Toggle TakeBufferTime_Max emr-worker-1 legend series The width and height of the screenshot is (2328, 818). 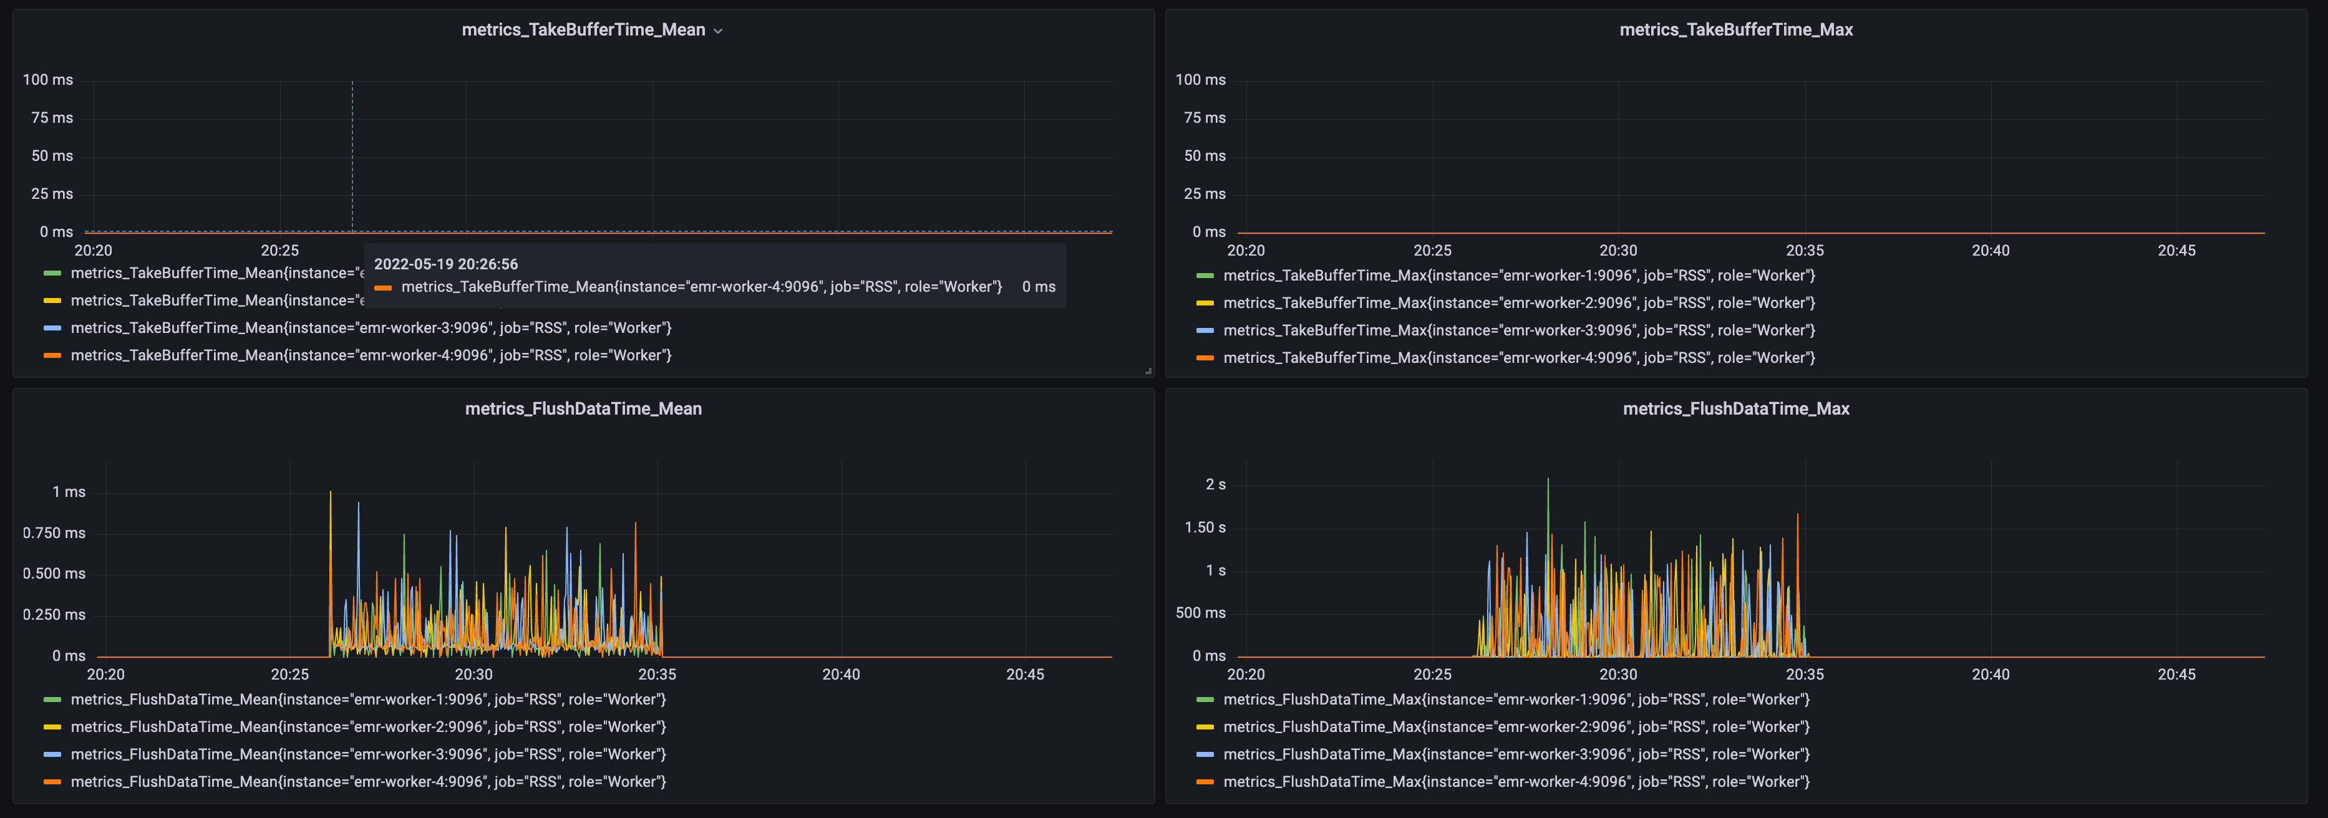1519,276
